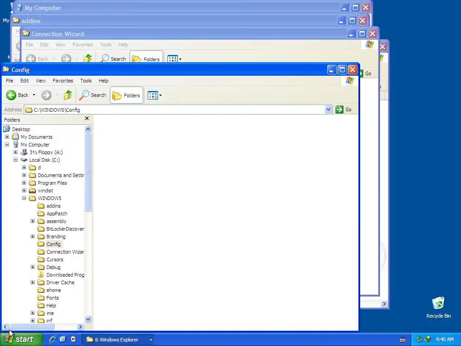Click the folder tree horizontal scrollbar thumb
The height and width of the screenshot is (346, 461).
tap(32, 327)
